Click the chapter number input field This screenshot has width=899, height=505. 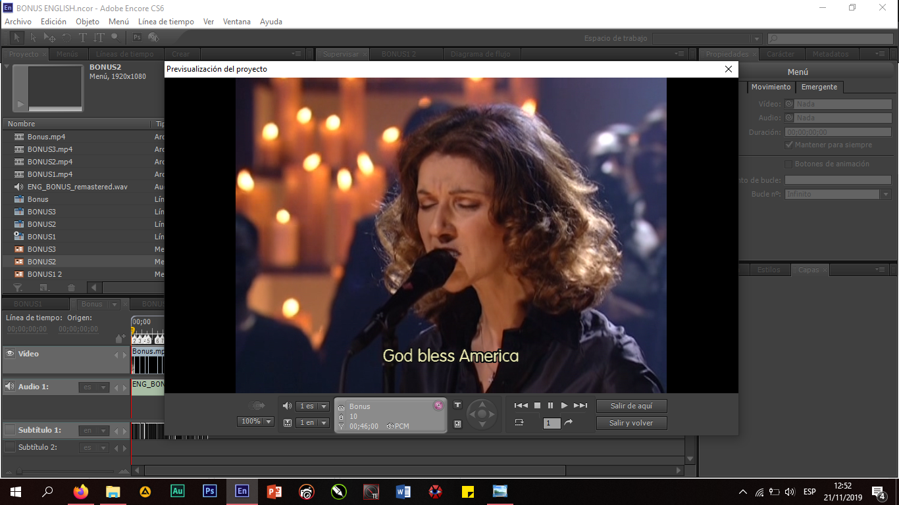pos(552,423)
